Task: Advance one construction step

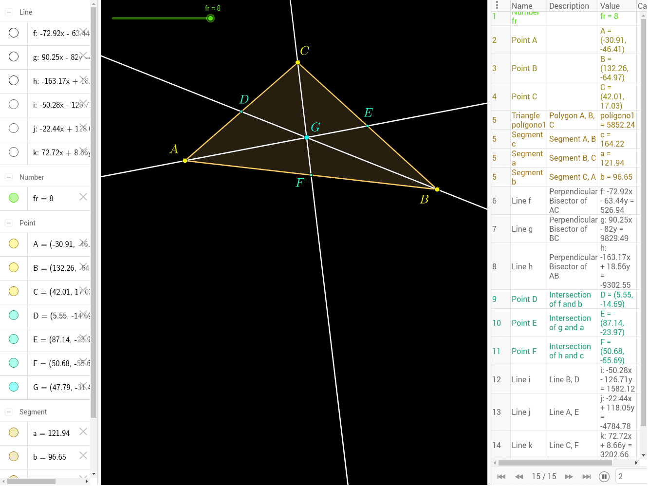Action: 569,477
